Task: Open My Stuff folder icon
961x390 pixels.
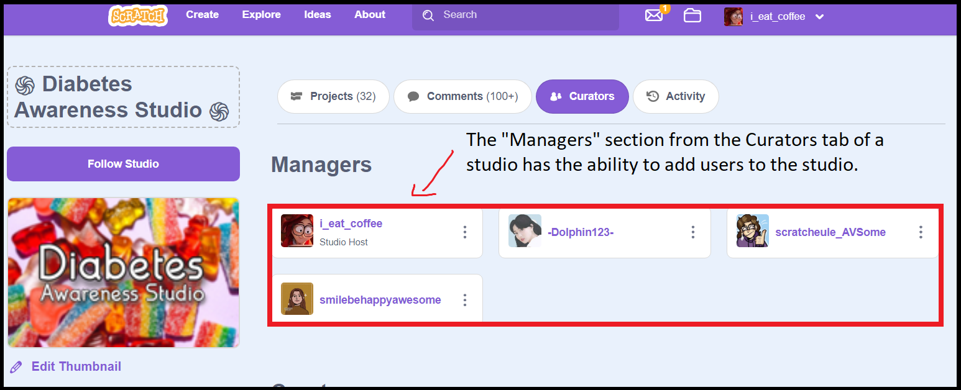Action: click(x=692, y=16)
